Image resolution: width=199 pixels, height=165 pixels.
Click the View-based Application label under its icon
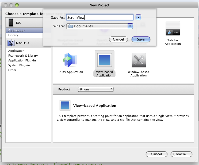(x=104, y=74)
